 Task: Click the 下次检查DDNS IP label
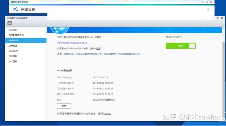66,88
